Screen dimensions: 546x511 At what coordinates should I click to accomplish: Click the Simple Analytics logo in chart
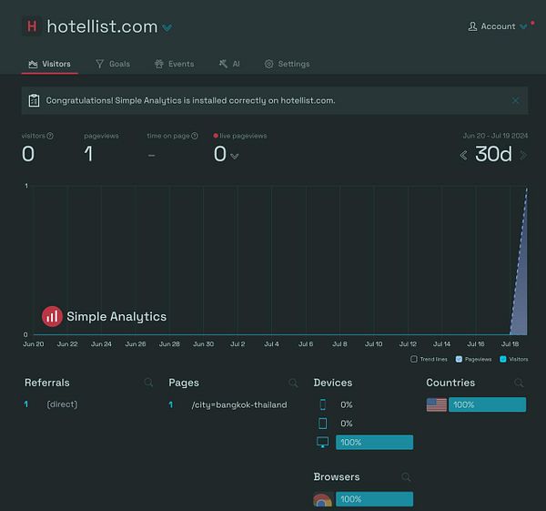(x=104, y=316)
